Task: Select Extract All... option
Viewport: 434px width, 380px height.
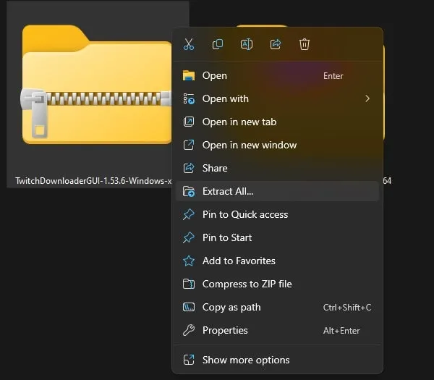Action: [x=277, y=191]
